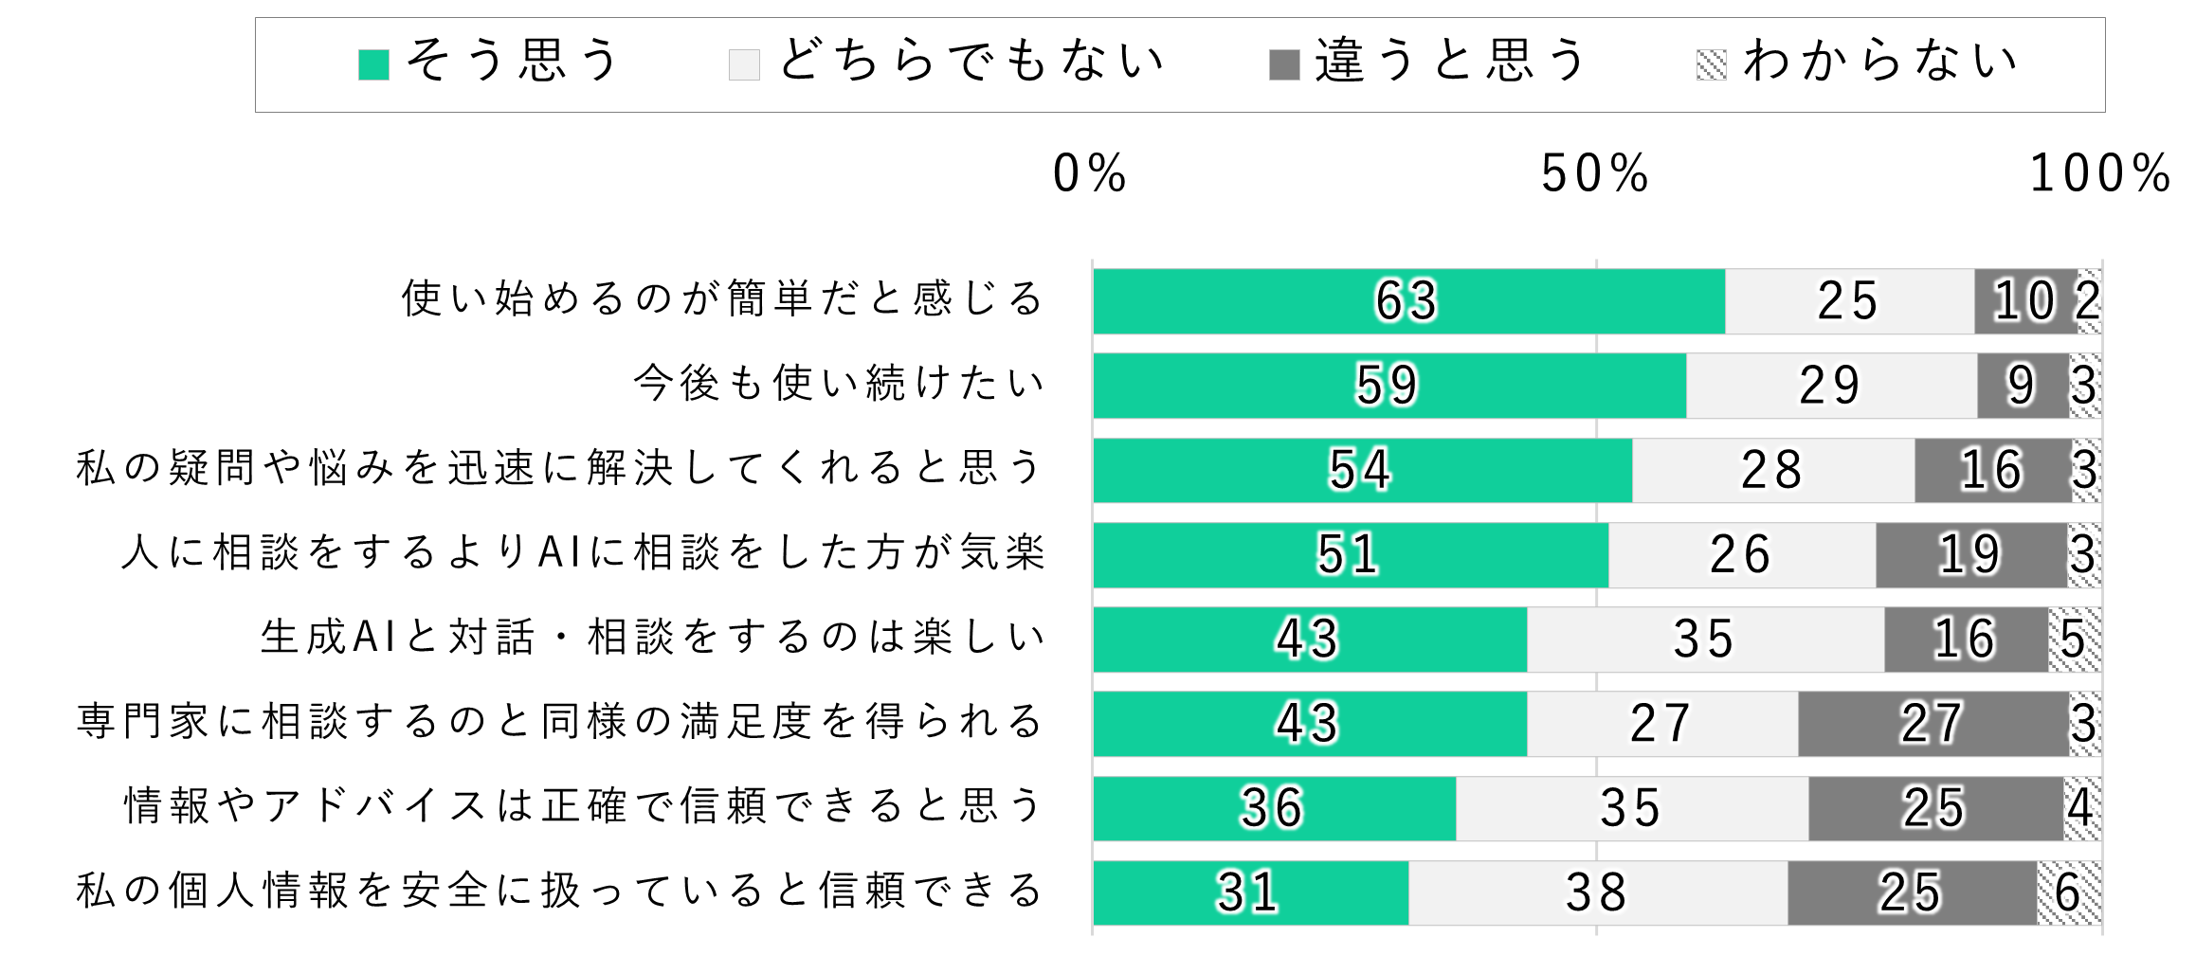Click the 違うと思う legend text
The image size is (2196, 973).
coord(1450,62)
